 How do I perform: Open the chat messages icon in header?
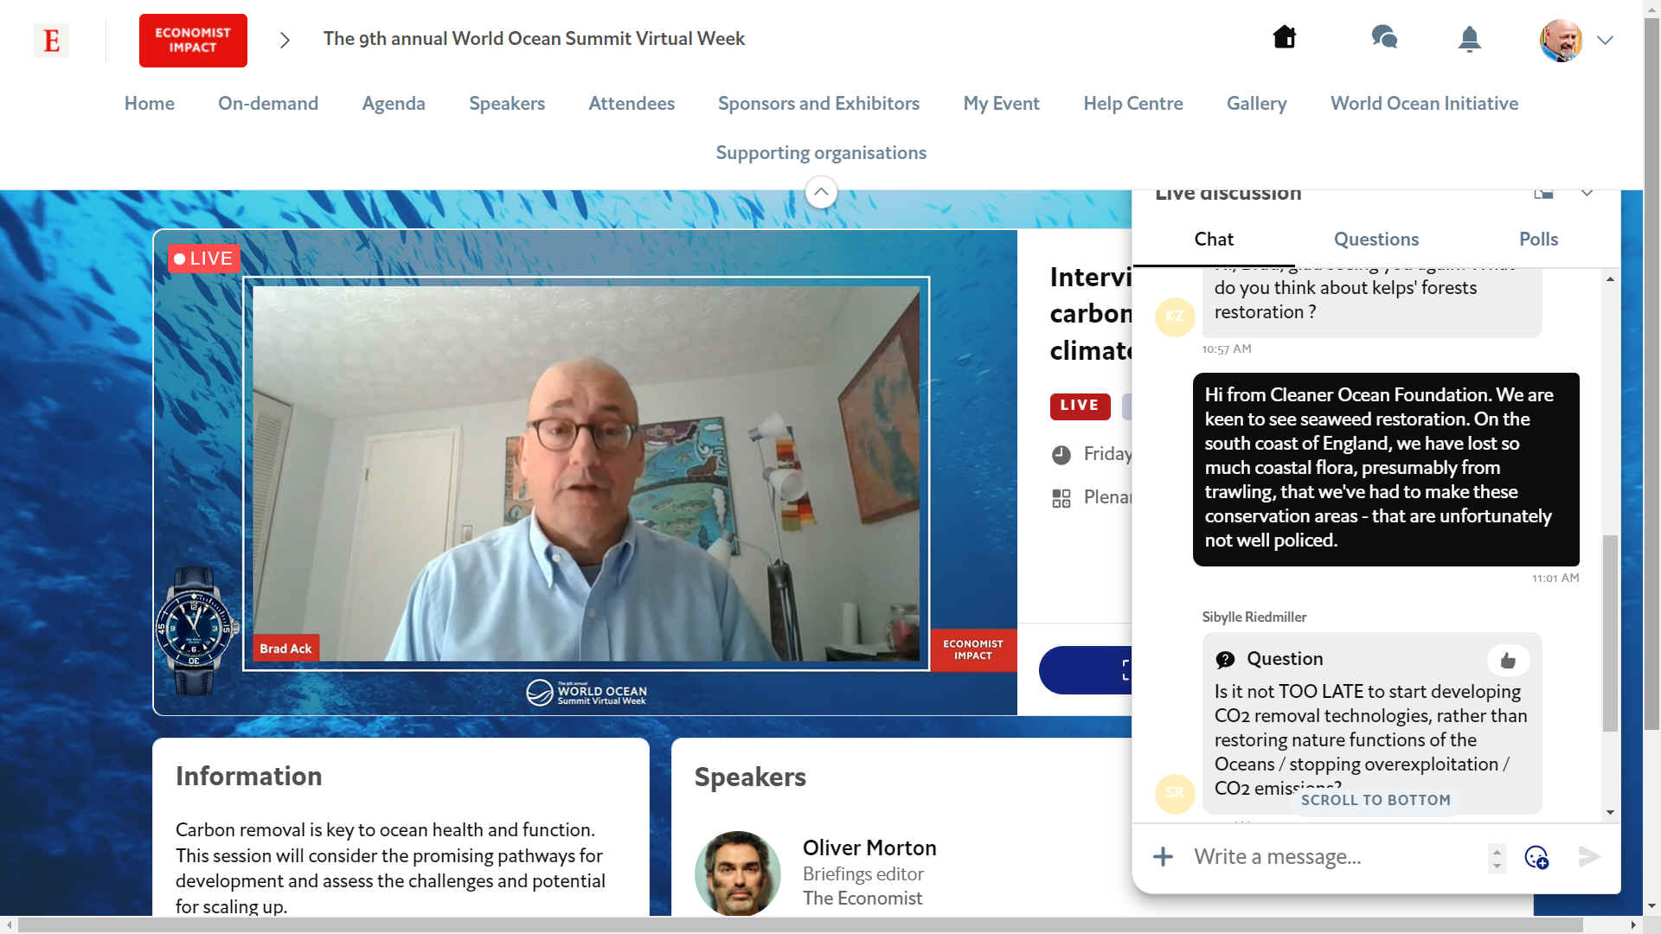[1384, 37]
